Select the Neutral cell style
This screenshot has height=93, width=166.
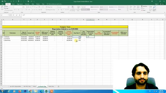[113, 7]
